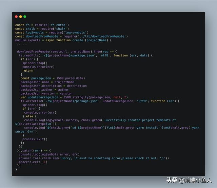Click the fs.readFile line

(x=86, y=55)
